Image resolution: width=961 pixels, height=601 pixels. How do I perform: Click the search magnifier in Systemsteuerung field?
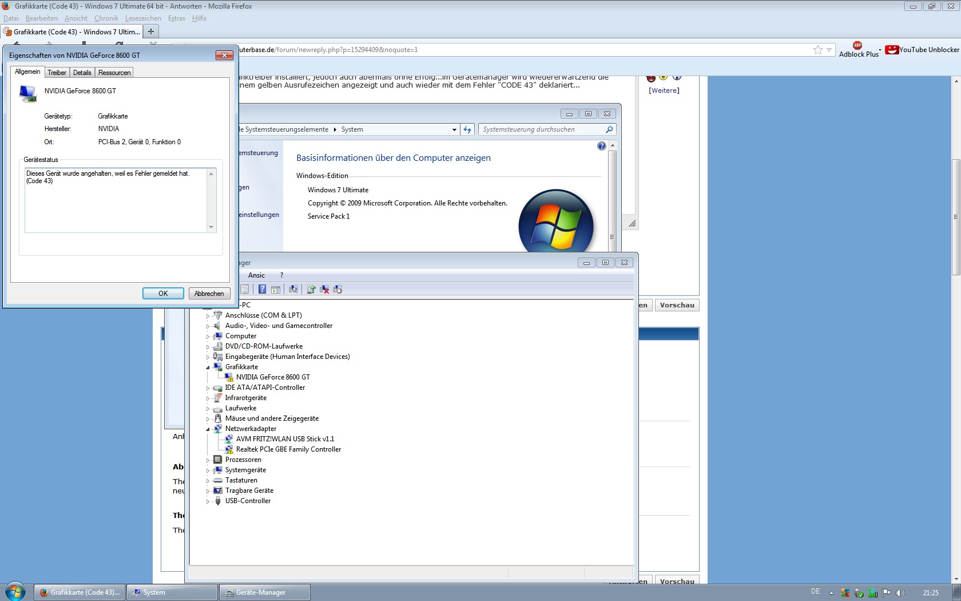pyautogui.click(x=609, y=129)
